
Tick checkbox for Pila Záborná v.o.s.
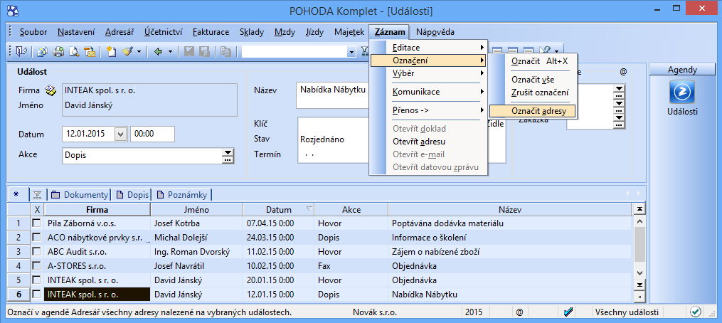[x=37, y=223]
